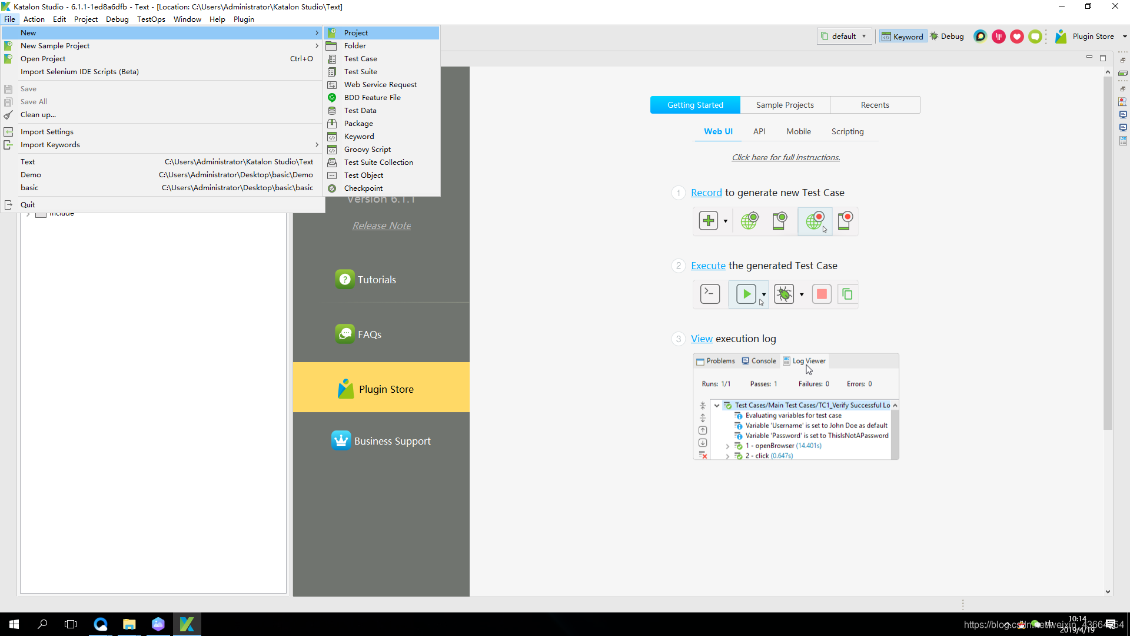Switch to the Keyword perspective
Screen dimensions: 1130x636
pos(902,37)
